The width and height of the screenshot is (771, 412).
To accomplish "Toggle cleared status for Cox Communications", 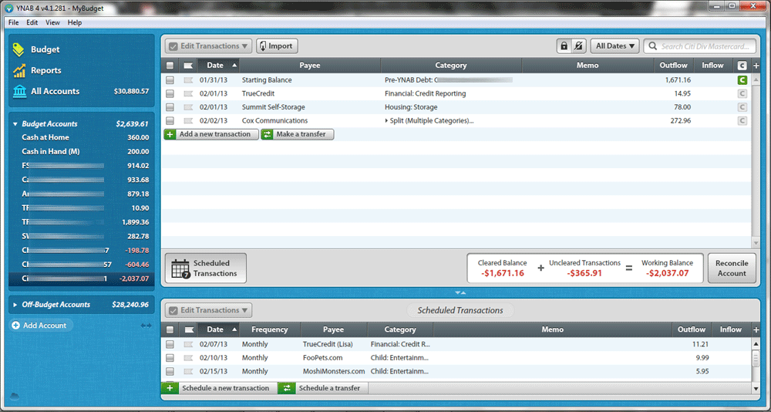I will (x=742, y=120).
